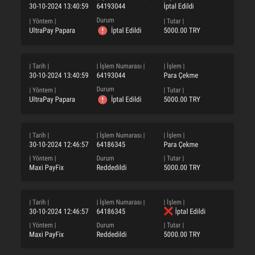This screenshot has height=255, width=255.
Task: Click date 30-10-2024 13:40:59 under the Tarih label
Action: 59,76
